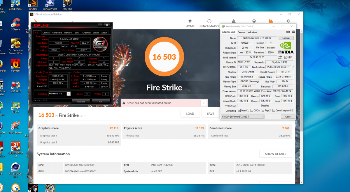Open the Processor #1 selection dropdown in CPU-Z

point(59,94)
